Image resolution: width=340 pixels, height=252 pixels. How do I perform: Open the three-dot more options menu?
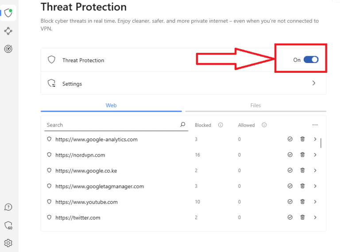315,125
